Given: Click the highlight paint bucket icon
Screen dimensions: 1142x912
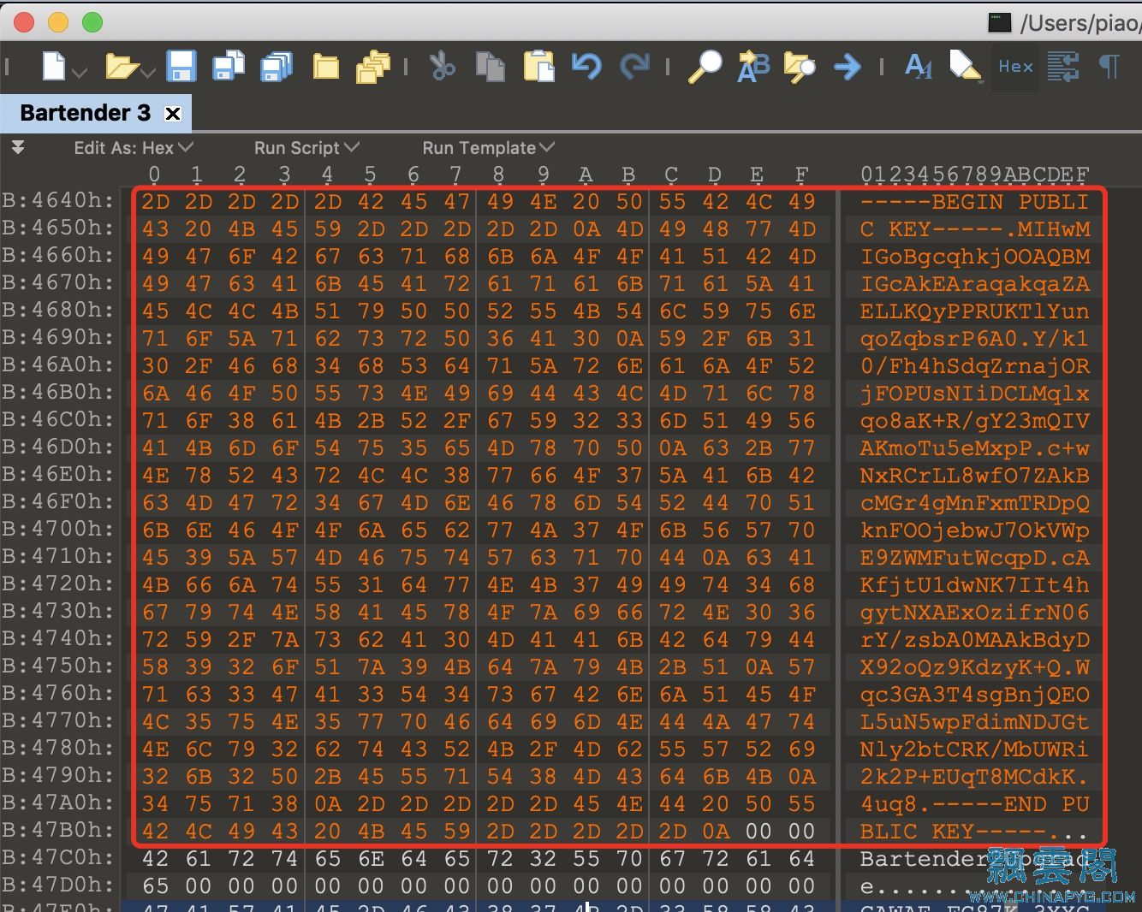Looking at the screenshot, I should click(966, 67).
